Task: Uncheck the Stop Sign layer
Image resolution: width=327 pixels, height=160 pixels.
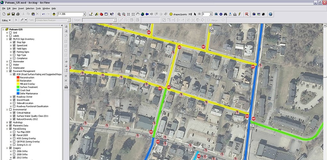Action: tap(14, 42)
